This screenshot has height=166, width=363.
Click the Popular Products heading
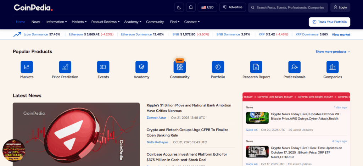32,51
